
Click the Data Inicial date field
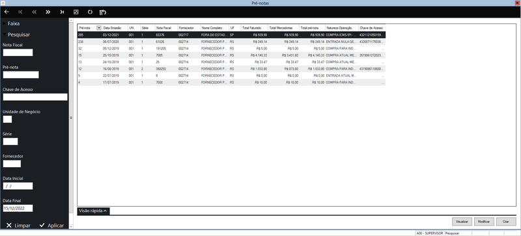(18, 186)
